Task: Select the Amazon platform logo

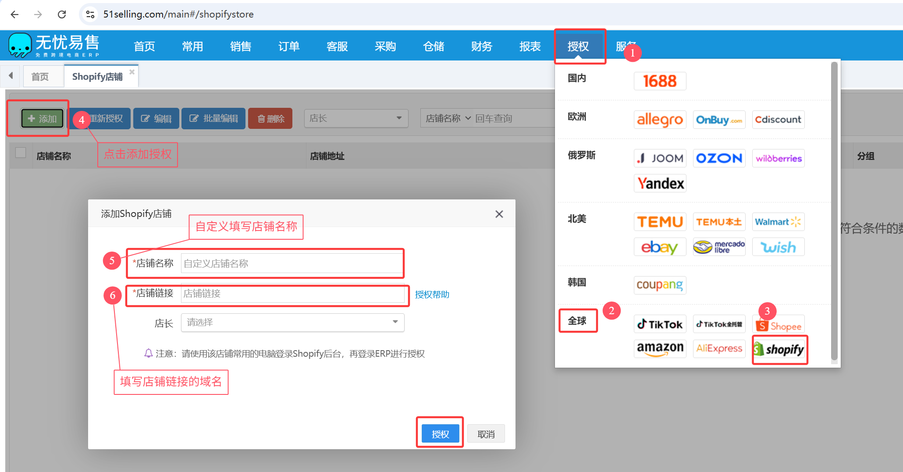Action: point(660,348)
